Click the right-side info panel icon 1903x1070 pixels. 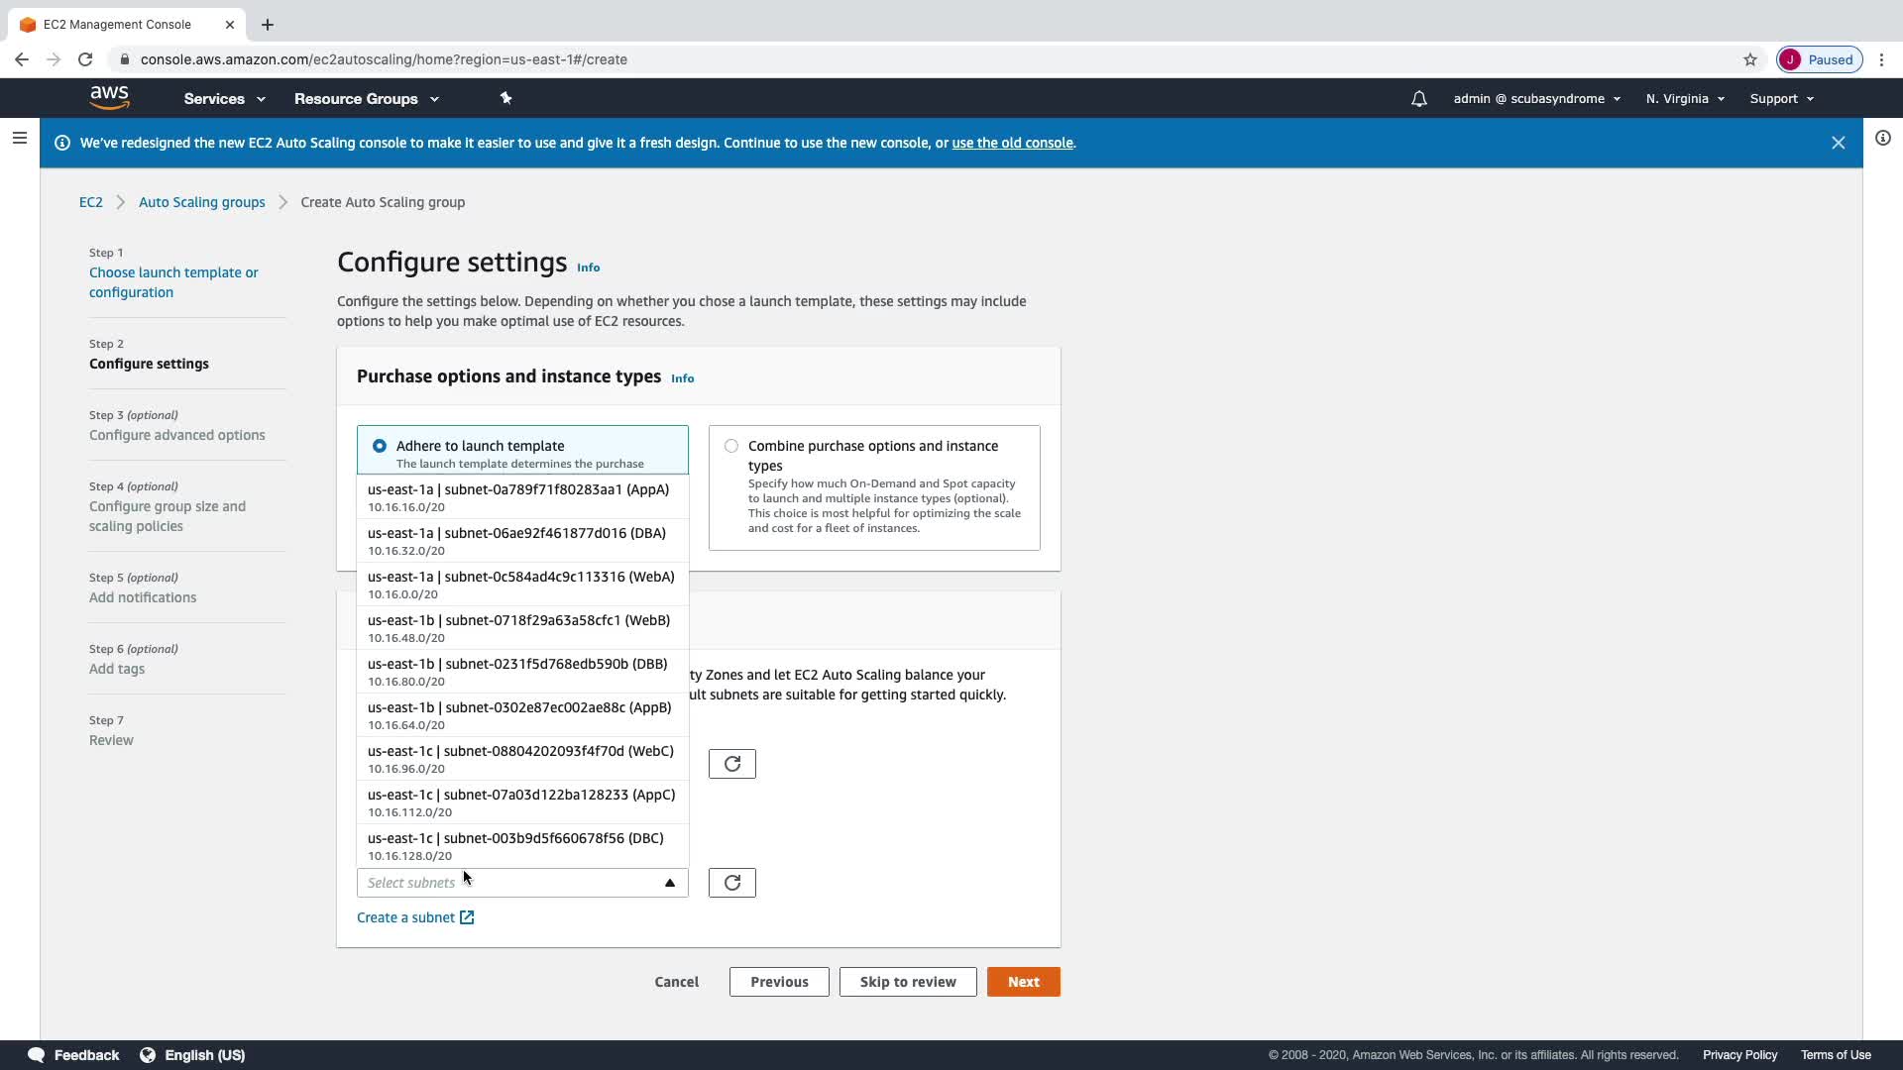[1882, 139]
